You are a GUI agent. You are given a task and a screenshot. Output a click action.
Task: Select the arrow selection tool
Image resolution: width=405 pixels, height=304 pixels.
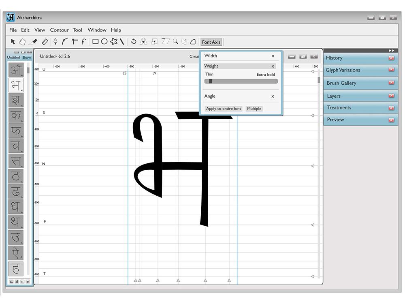[13, 42]
